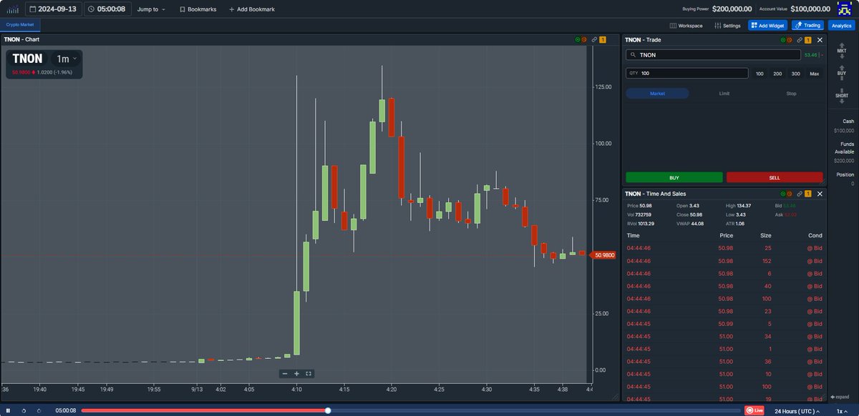Click the TNON symbol search field
This screenshot has height=416, width=859.
coord(713,54)
